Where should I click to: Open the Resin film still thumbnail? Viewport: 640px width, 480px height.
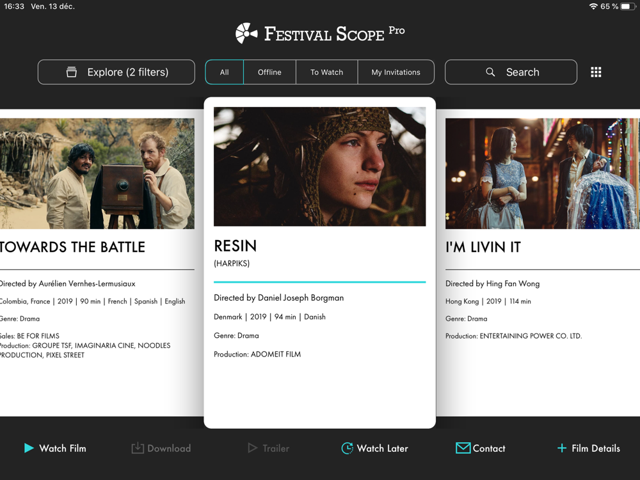(x=319, y=166)
